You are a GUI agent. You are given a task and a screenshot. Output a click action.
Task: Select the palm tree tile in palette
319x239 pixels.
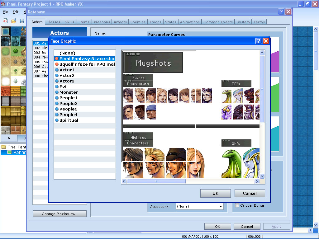coord(16,71)
